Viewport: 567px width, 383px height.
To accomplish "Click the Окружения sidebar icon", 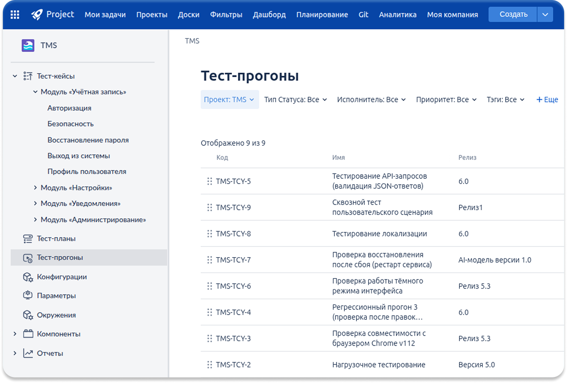I will coord(28,315).
